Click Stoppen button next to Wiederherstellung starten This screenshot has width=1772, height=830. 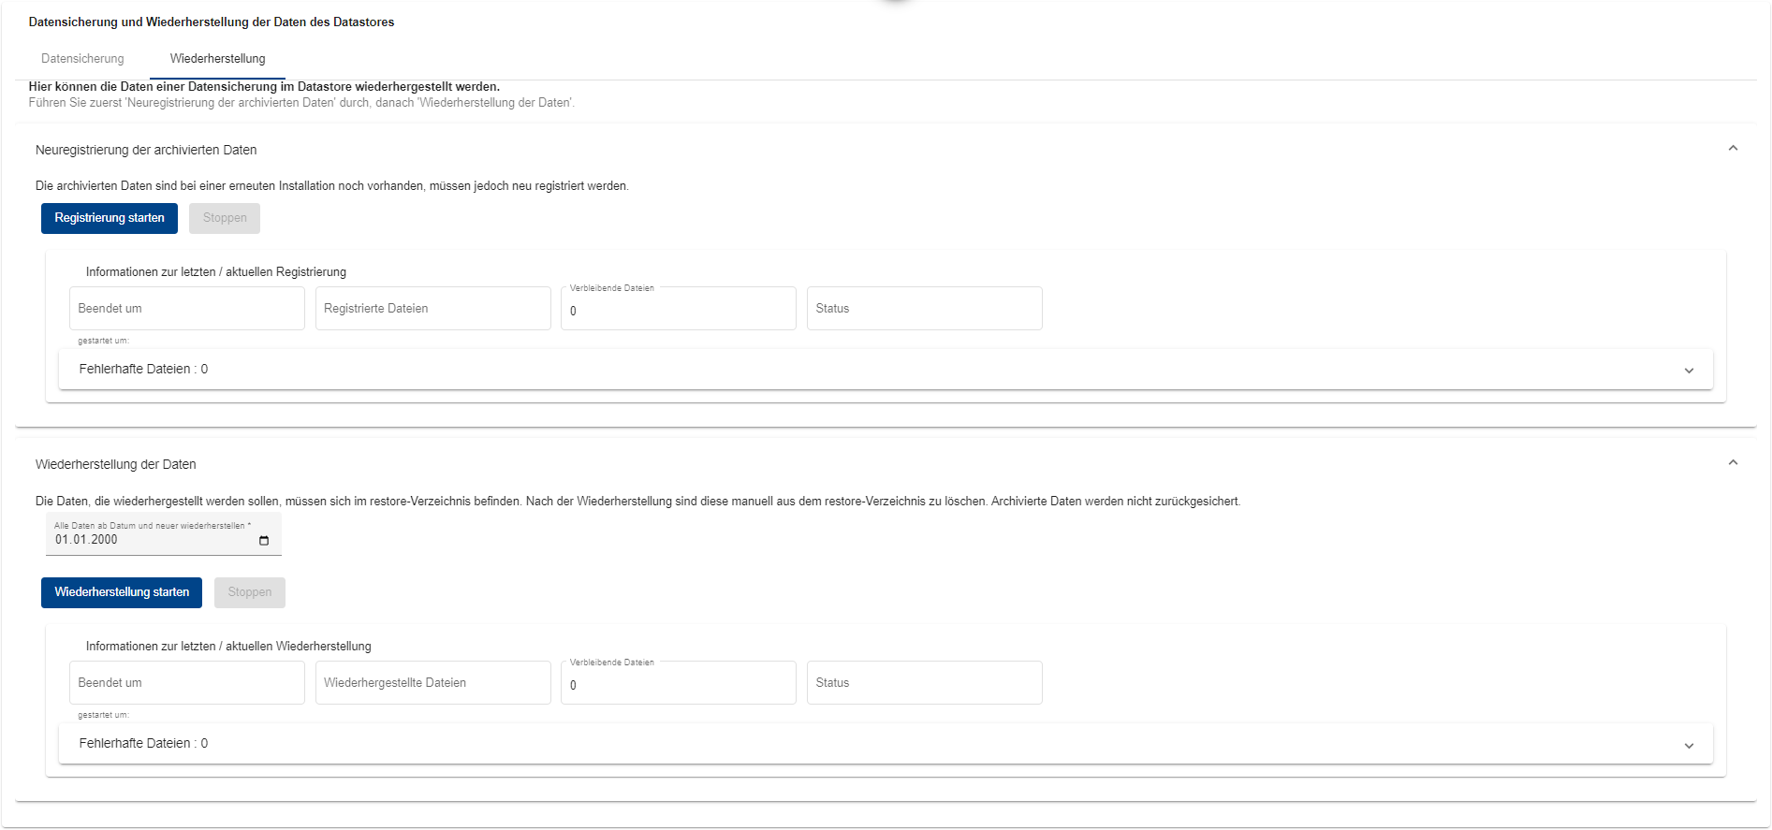[249, 592]
